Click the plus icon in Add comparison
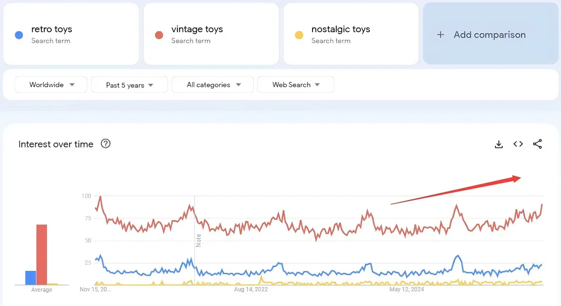This screenshot has width=561, height=306. 441,35
